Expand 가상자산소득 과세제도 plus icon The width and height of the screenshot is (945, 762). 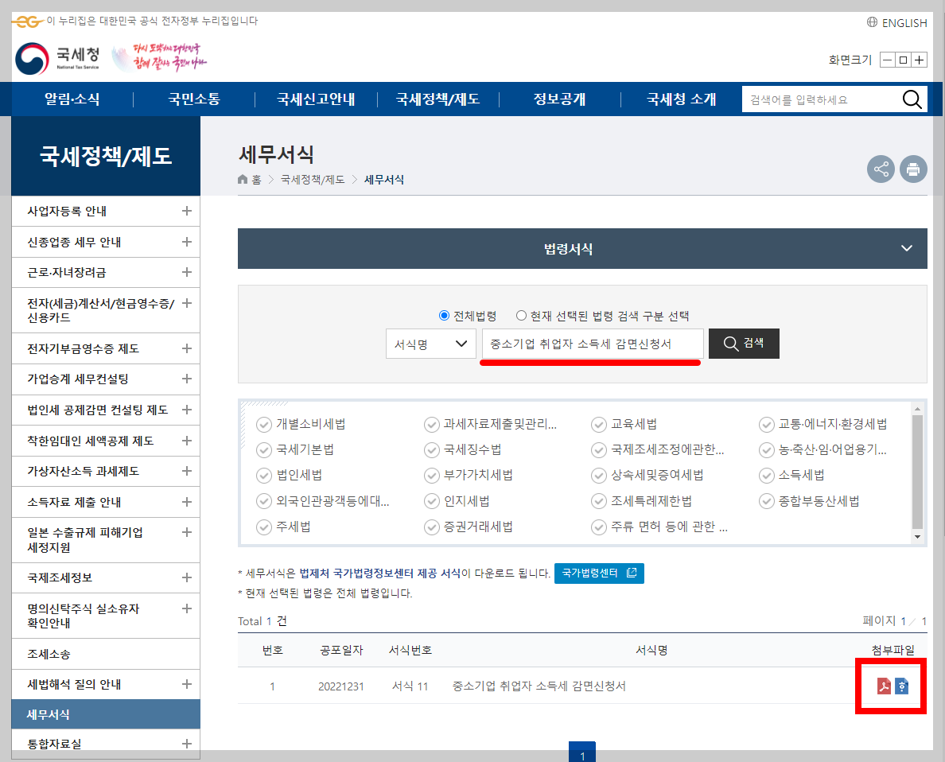pos(187,471)
